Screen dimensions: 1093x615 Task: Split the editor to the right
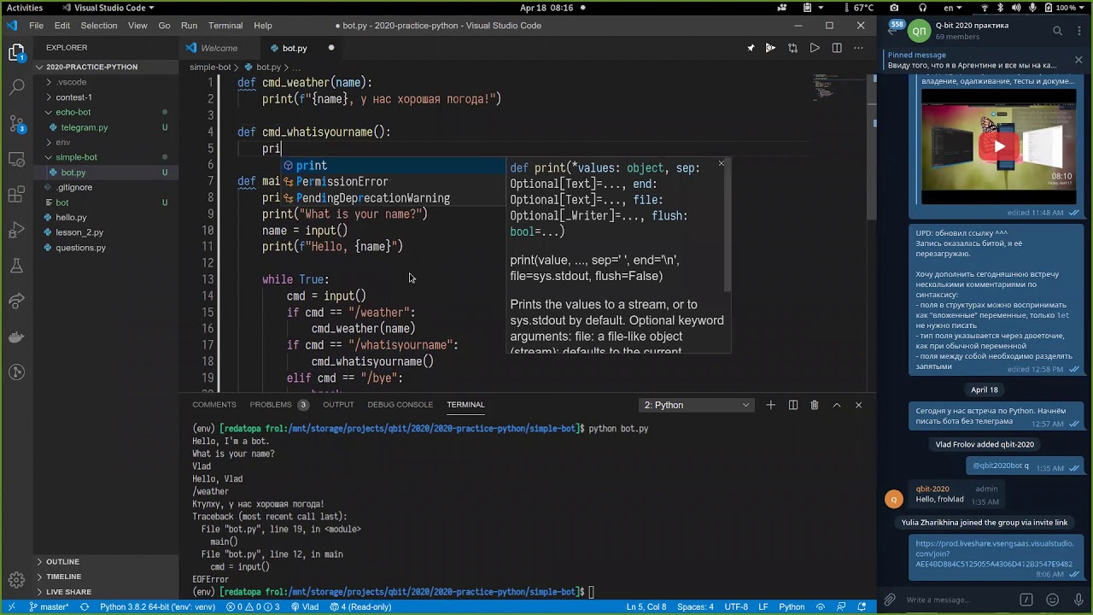tap(837, 48)
